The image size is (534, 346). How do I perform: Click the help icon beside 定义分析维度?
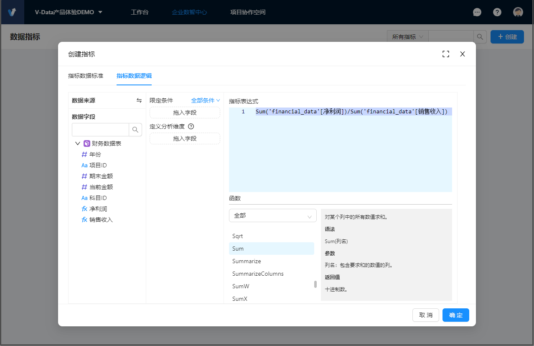191,126
